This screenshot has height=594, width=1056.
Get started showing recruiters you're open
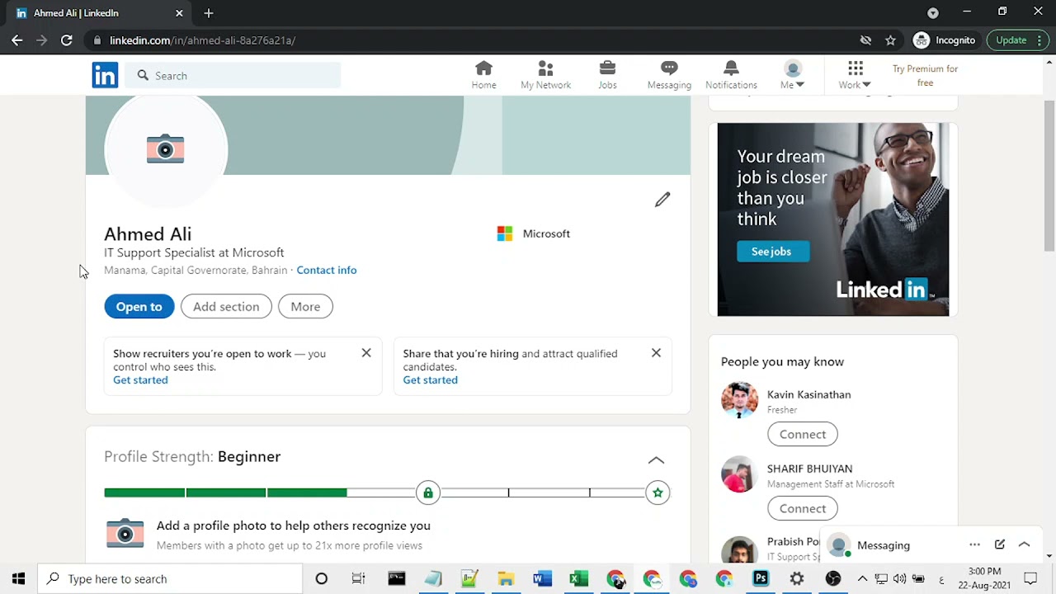coord(140,379)
